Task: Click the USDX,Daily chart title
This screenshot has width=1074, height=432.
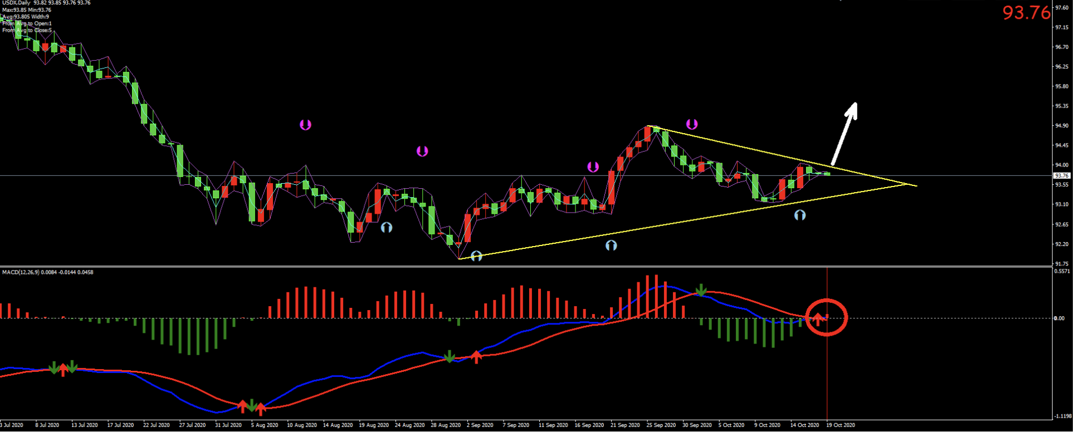Action: [16, 3]
